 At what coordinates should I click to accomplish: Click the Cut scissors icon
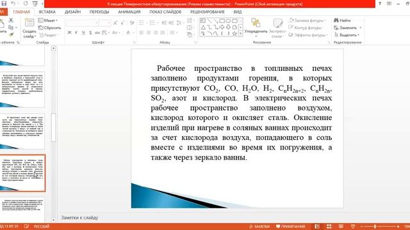click(x=11, y=20)
